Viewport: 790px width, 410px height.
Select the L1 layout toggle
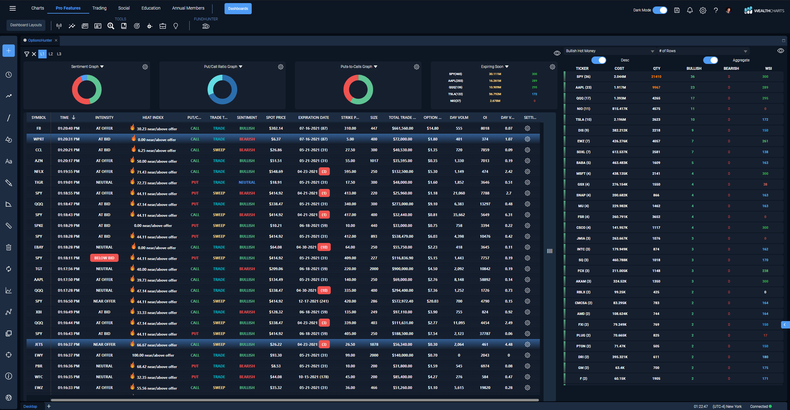pos(42,54)
